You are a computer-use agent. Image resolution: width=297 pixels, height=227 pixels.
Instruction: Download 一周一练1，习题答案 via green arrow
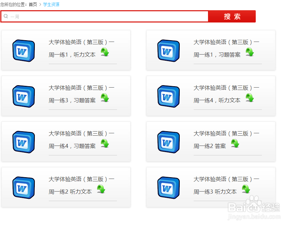tap(250, 52)
